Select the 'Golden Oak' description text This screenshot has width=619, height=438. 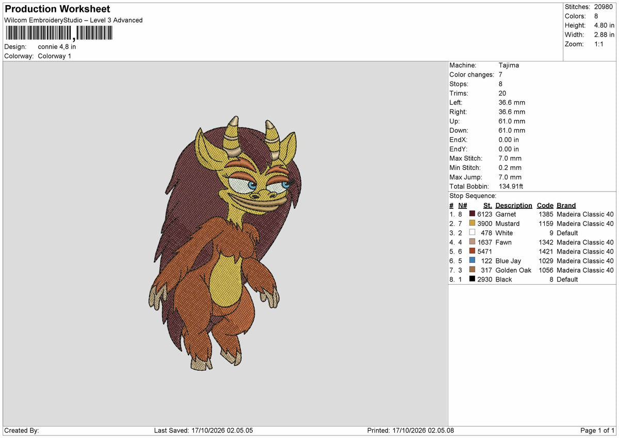[512, 270]
